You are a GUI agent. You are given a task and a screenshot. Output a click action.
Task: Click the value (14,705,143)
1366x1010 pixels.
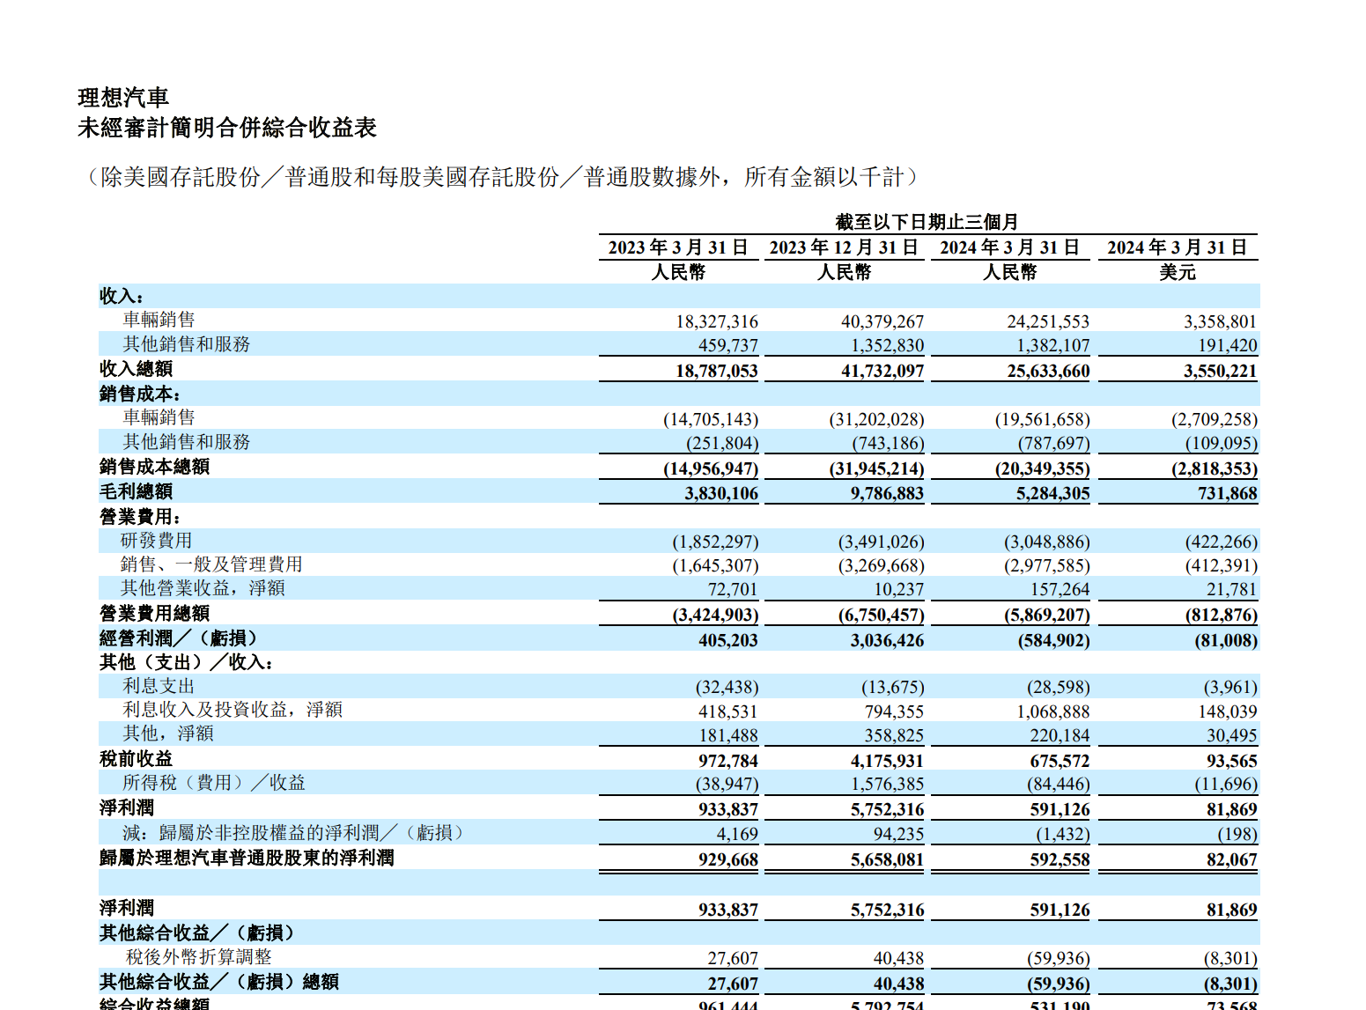[710, 419]
